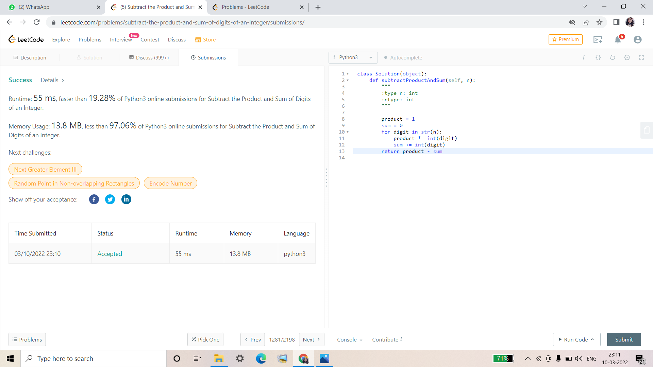Image resolution: width=653 pixels, height=367 pixels.
Task: Open the user profile avatar menu
Action: 637,40
